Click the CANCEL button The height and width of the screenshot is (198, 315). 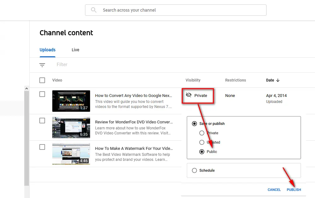coord(274,190)
